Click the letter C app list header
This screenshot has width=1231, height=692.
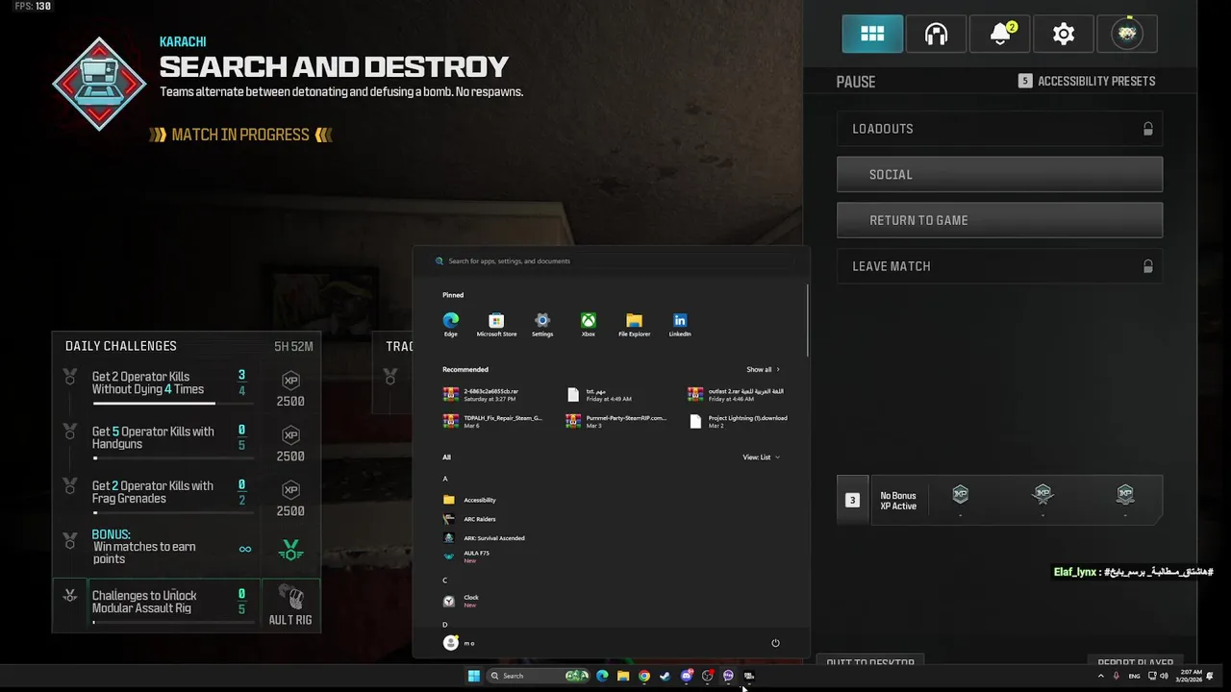click(445, 581)
